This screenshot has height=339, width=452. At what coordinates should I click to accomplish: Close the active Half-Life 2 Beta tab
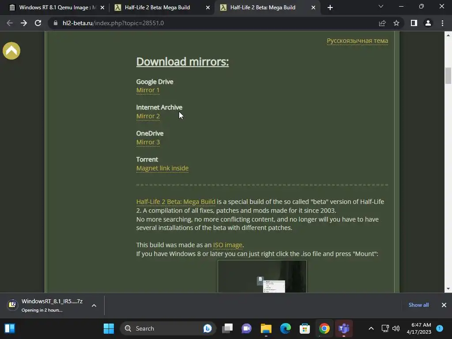coord(313,8)
